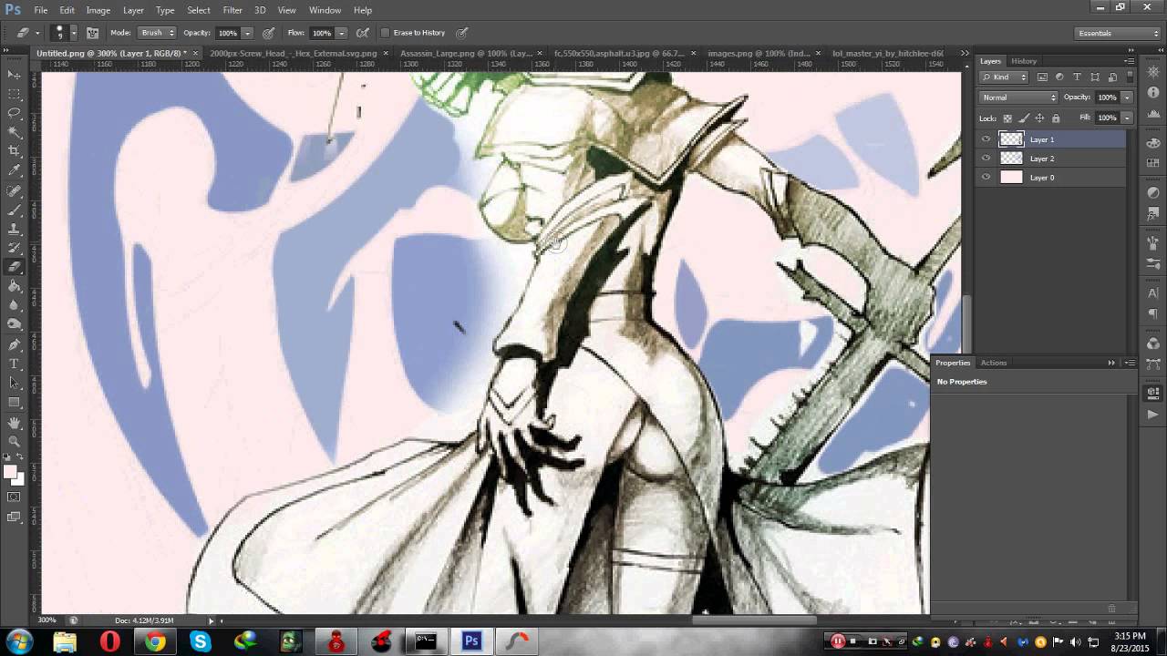Enable airbrush mode in options bar

click(x=362, y=33)
